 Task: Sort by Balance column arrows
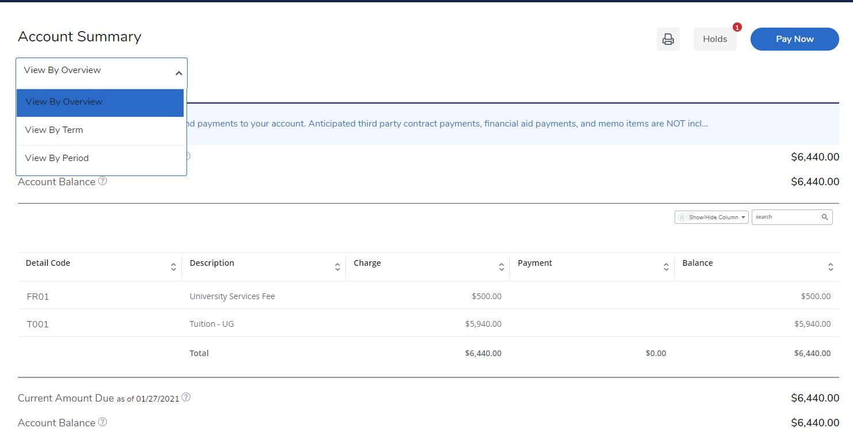pyautogui.click(x=831, y=267)
